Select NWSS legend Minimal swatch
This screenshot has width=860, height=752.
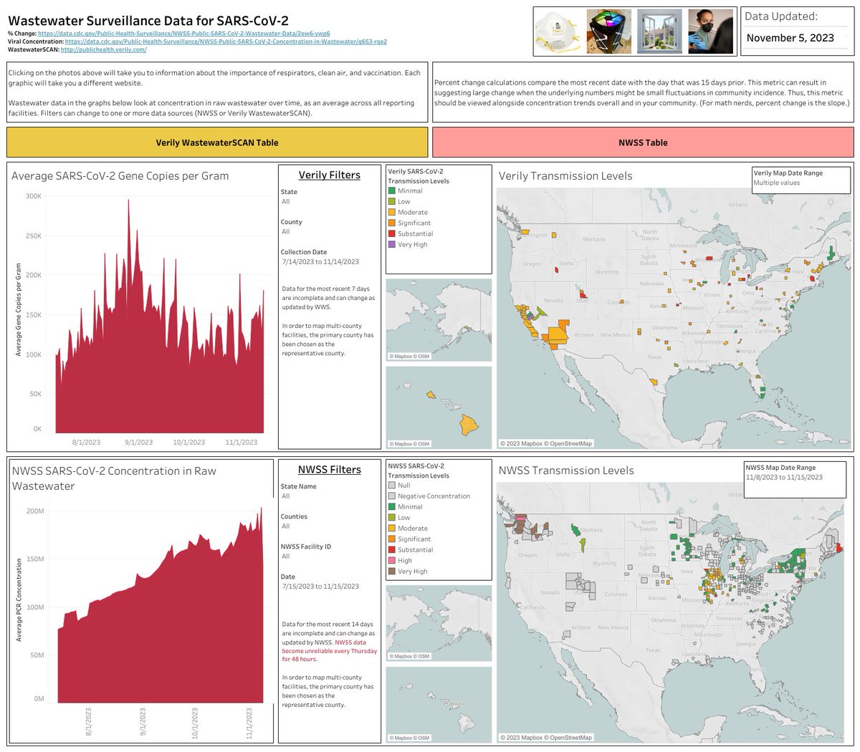(392, 506)
